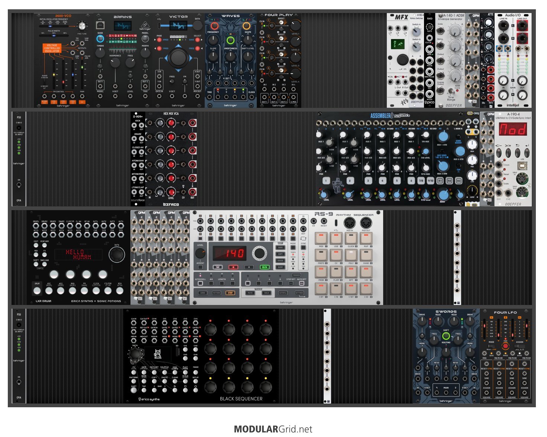Click the RS-9 fast-forward button

click(233, 283)
